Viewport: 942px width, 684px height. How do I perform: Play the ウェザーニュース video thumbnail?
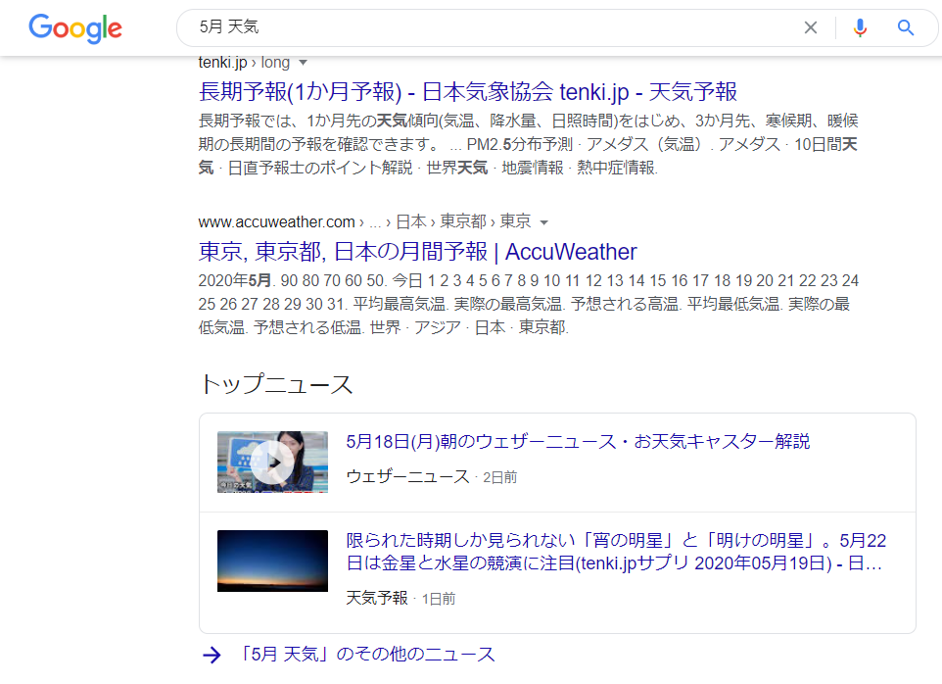pyautogui.click(x=273, y=463)
